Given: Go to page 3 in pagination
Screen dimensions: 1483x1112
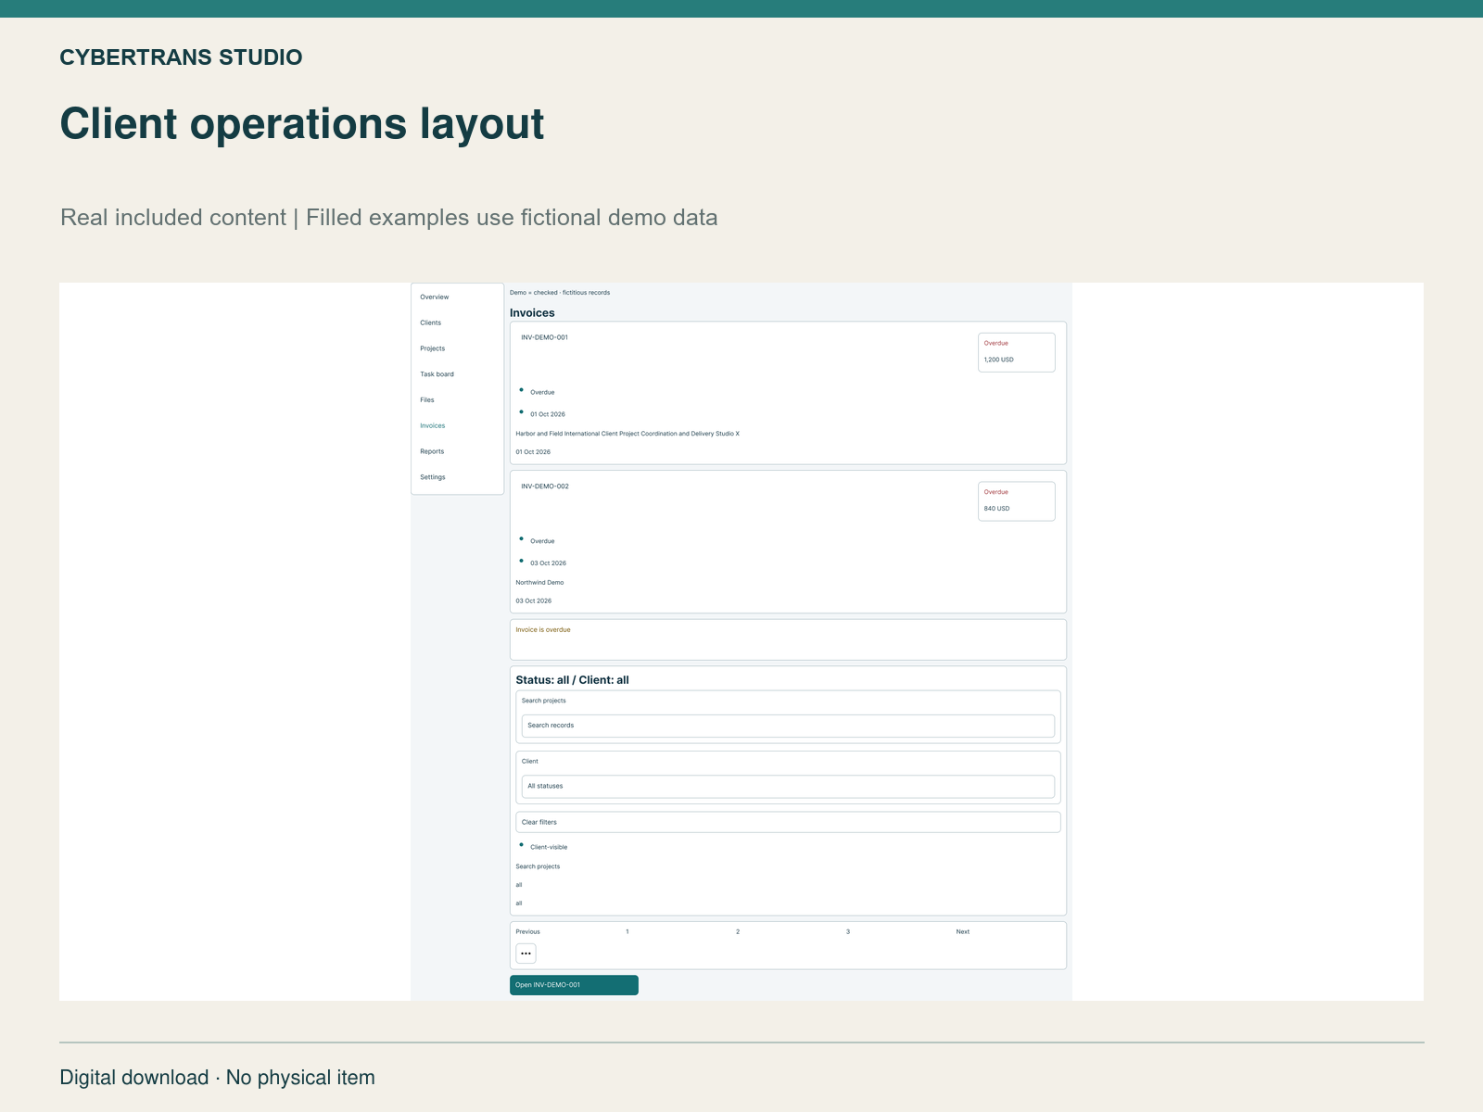Looking at the screenshot, I should (x=848, y=932).
